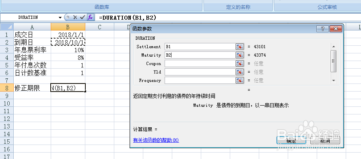Select row 1 header
Screen dimensions: 361x159
pyautogui.click(x=7, y=35)
